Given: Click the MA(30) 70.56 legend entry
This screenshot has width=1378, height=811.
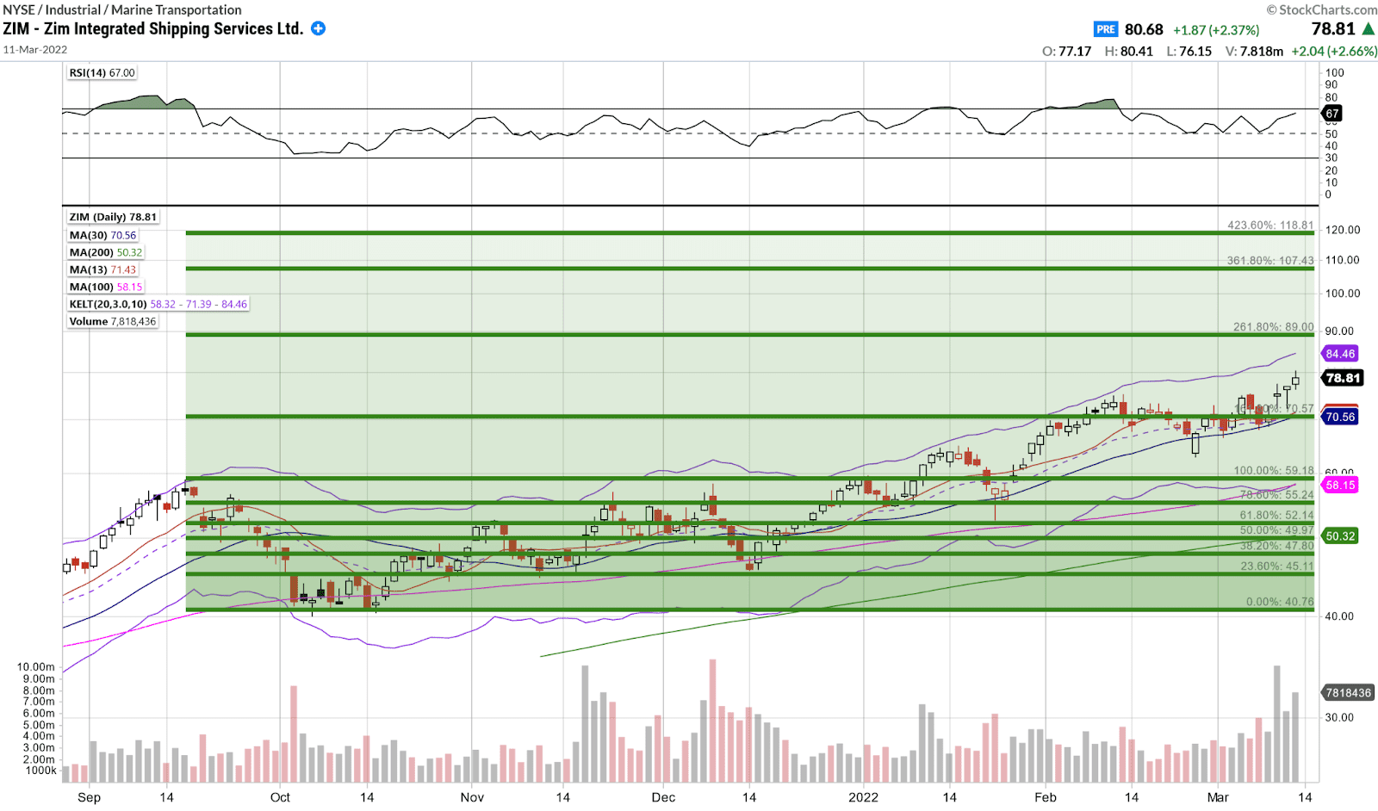Looking at the screenshot, I should point(102,235).
